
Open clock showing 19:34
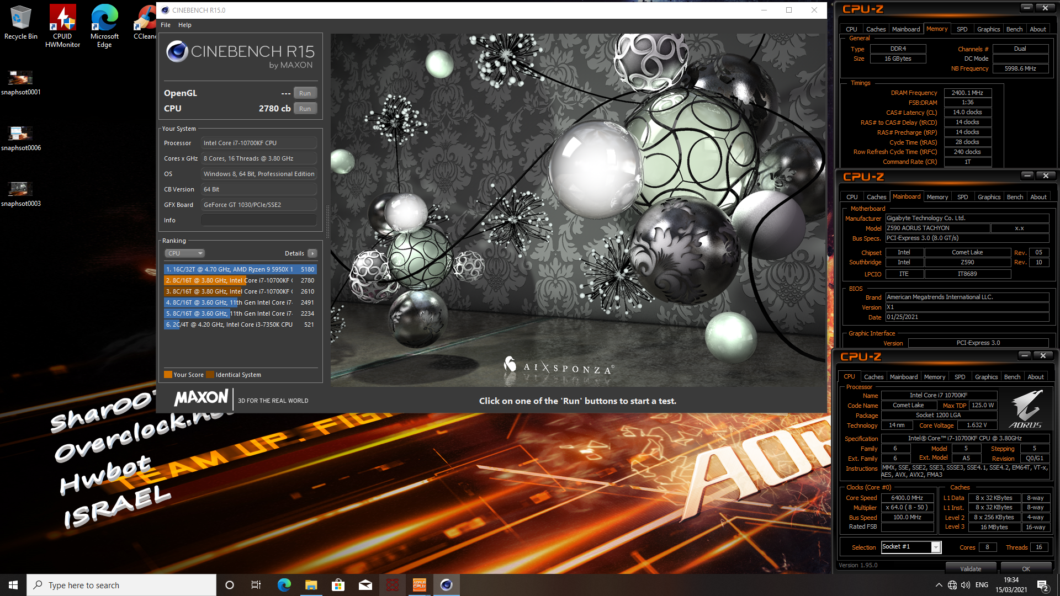1011,585
